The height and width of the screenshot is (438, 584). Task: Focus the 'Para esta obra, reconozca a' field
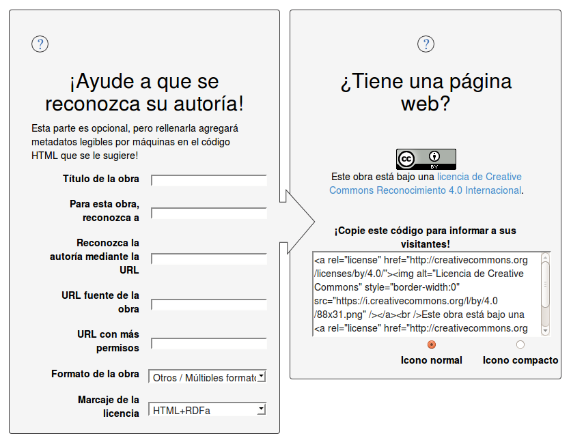point(208,214)
